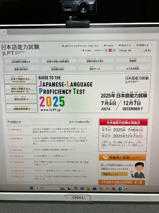Open the 試験結果発表 arrow button
The height and width of the screenshot is (213, 159).
pyautogui.click(x=22, y=108)
